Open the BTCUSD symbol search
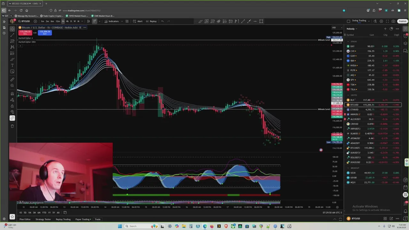This screenshot has height=230, width=409. [24, 21]
